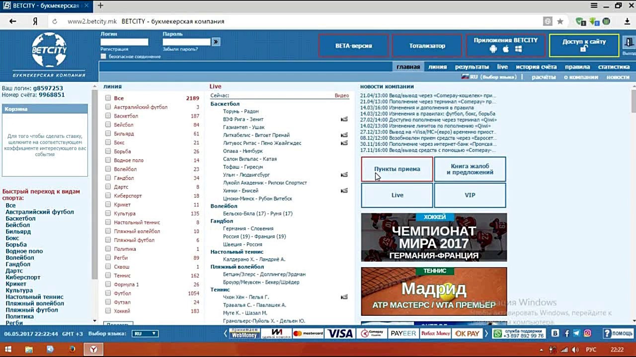This screenshot has height=357, width=636.
Task: Open video stream for Чхон Хён - Пелья Г.
Action: click(x=344, y=297)
